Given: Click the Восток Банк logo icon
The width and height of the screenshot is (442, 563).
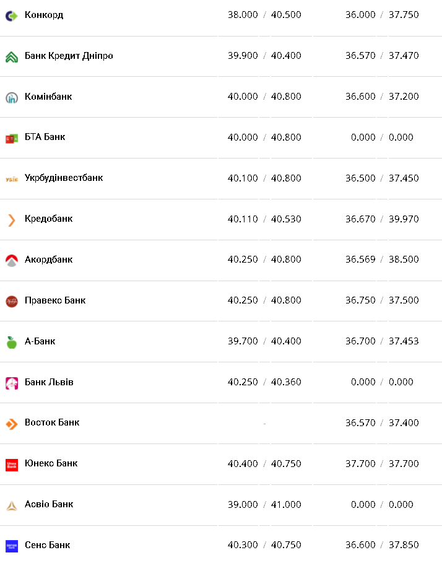Looking at the screenshot, I should click(11, 424).
